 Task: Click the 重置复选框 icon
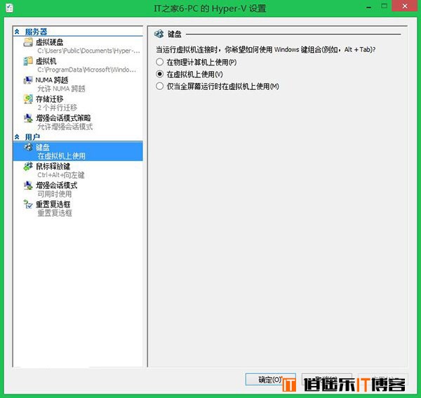point(28,204)
